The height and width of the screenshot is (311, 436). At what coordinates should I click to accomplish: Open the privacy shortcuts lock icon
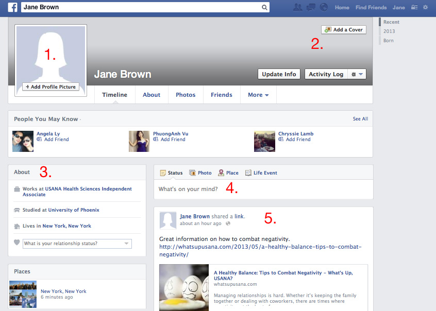click(x=414, y=8)
